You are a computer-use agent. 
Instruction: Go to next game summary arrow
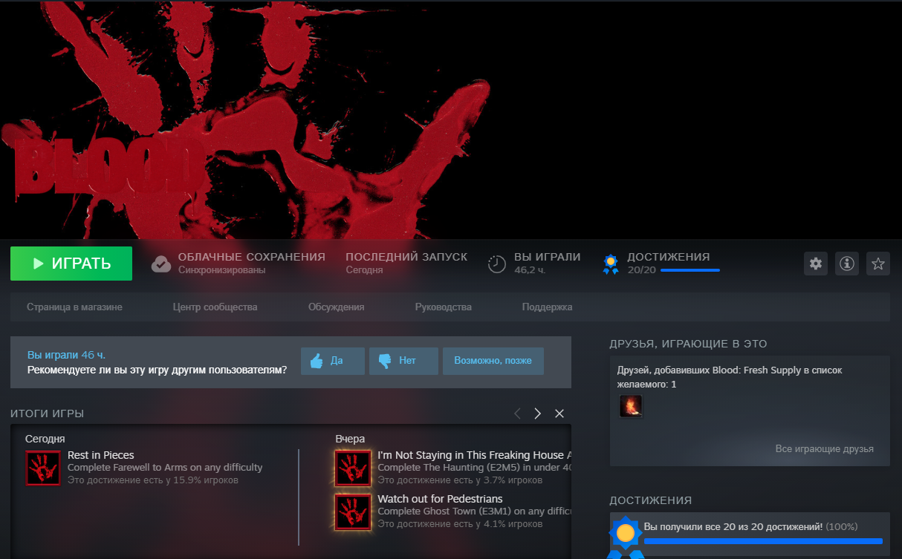[x=538, y=413]
